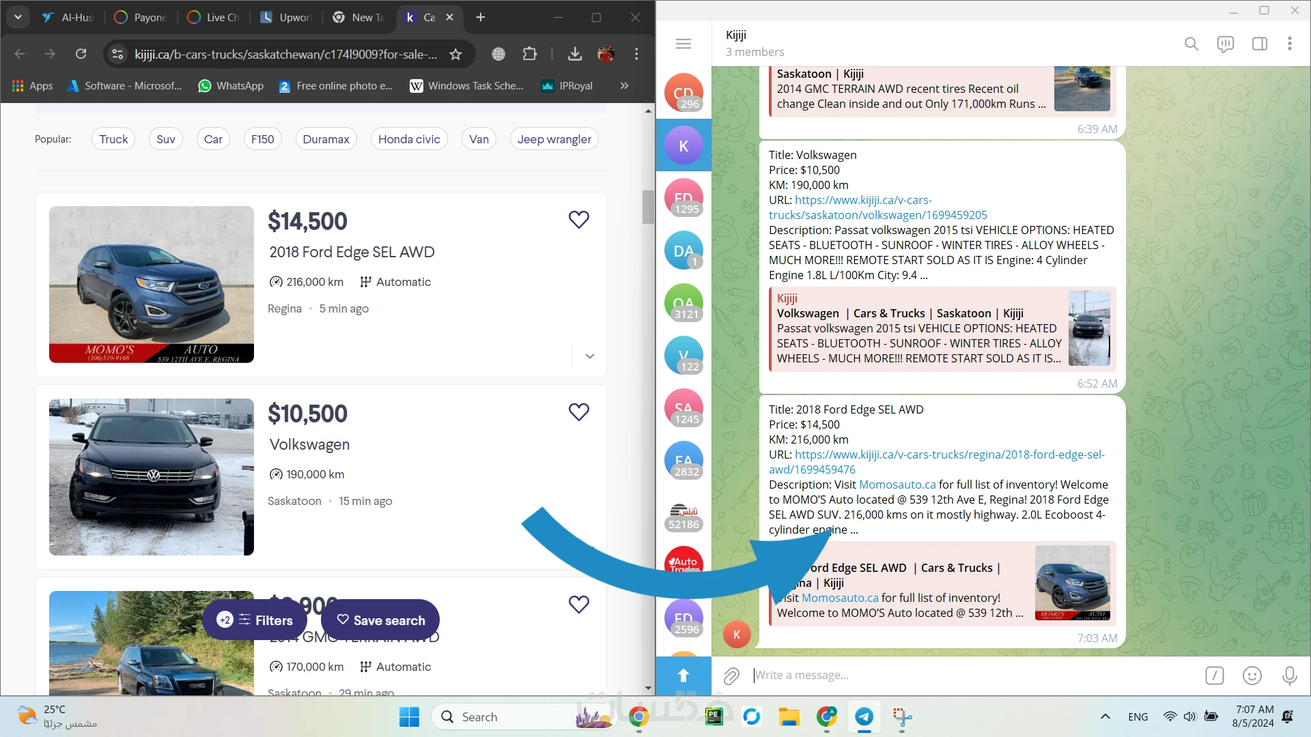Click the voice message microphone icon

[x=1290, y=676]
